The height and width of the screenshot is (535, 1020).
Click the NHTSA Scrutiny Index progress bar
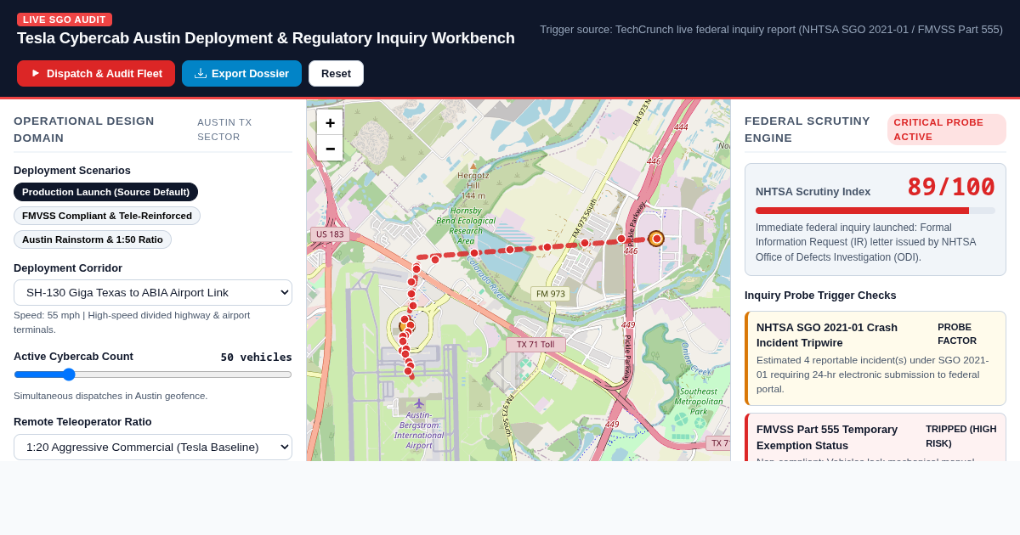tap(875, 211)
